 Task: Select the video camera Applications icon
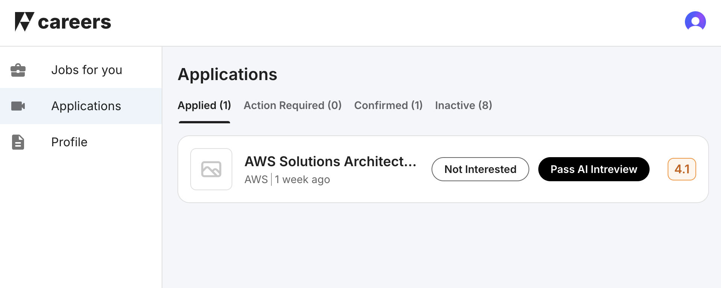[x=18, y=106]
